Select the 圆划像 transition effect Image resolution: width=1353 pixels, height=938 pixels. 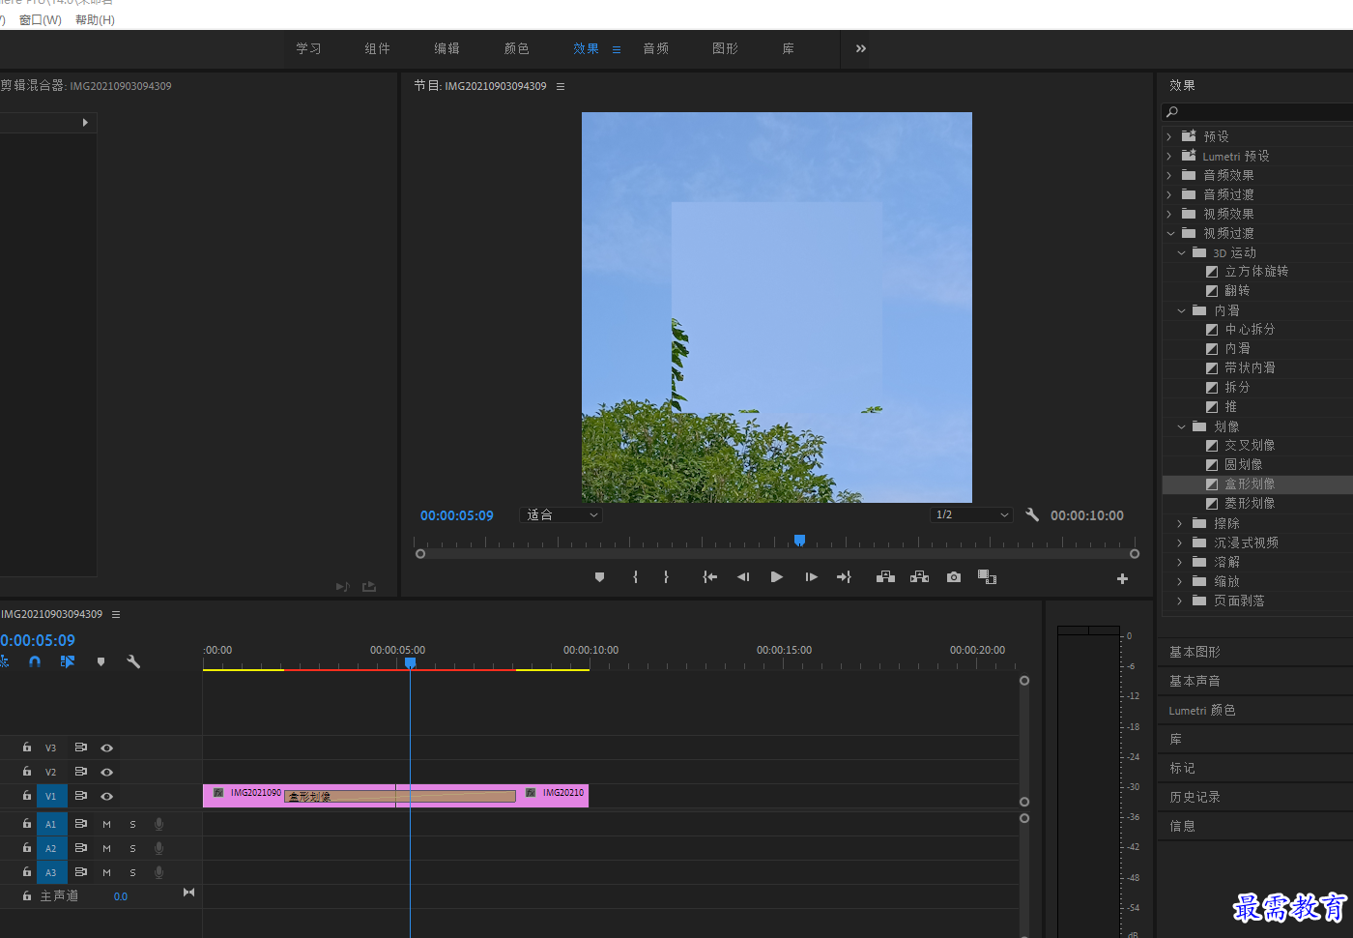click(x=1243, y=464)
